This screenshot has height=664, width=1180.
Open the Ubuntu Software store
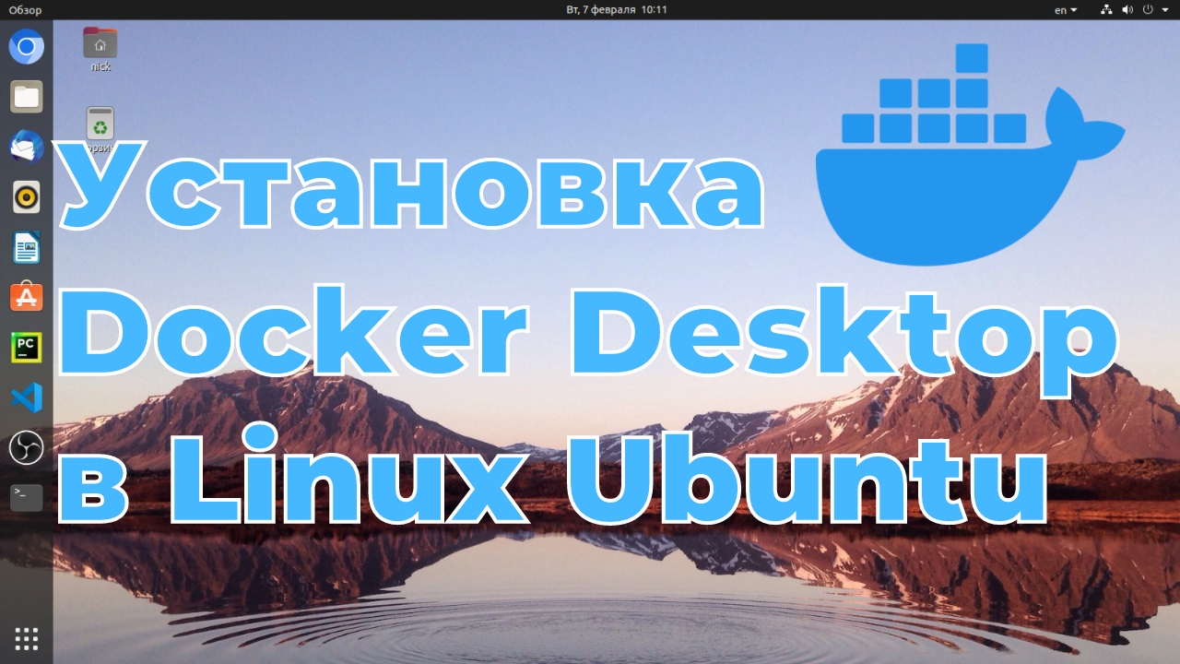point(26,297)
